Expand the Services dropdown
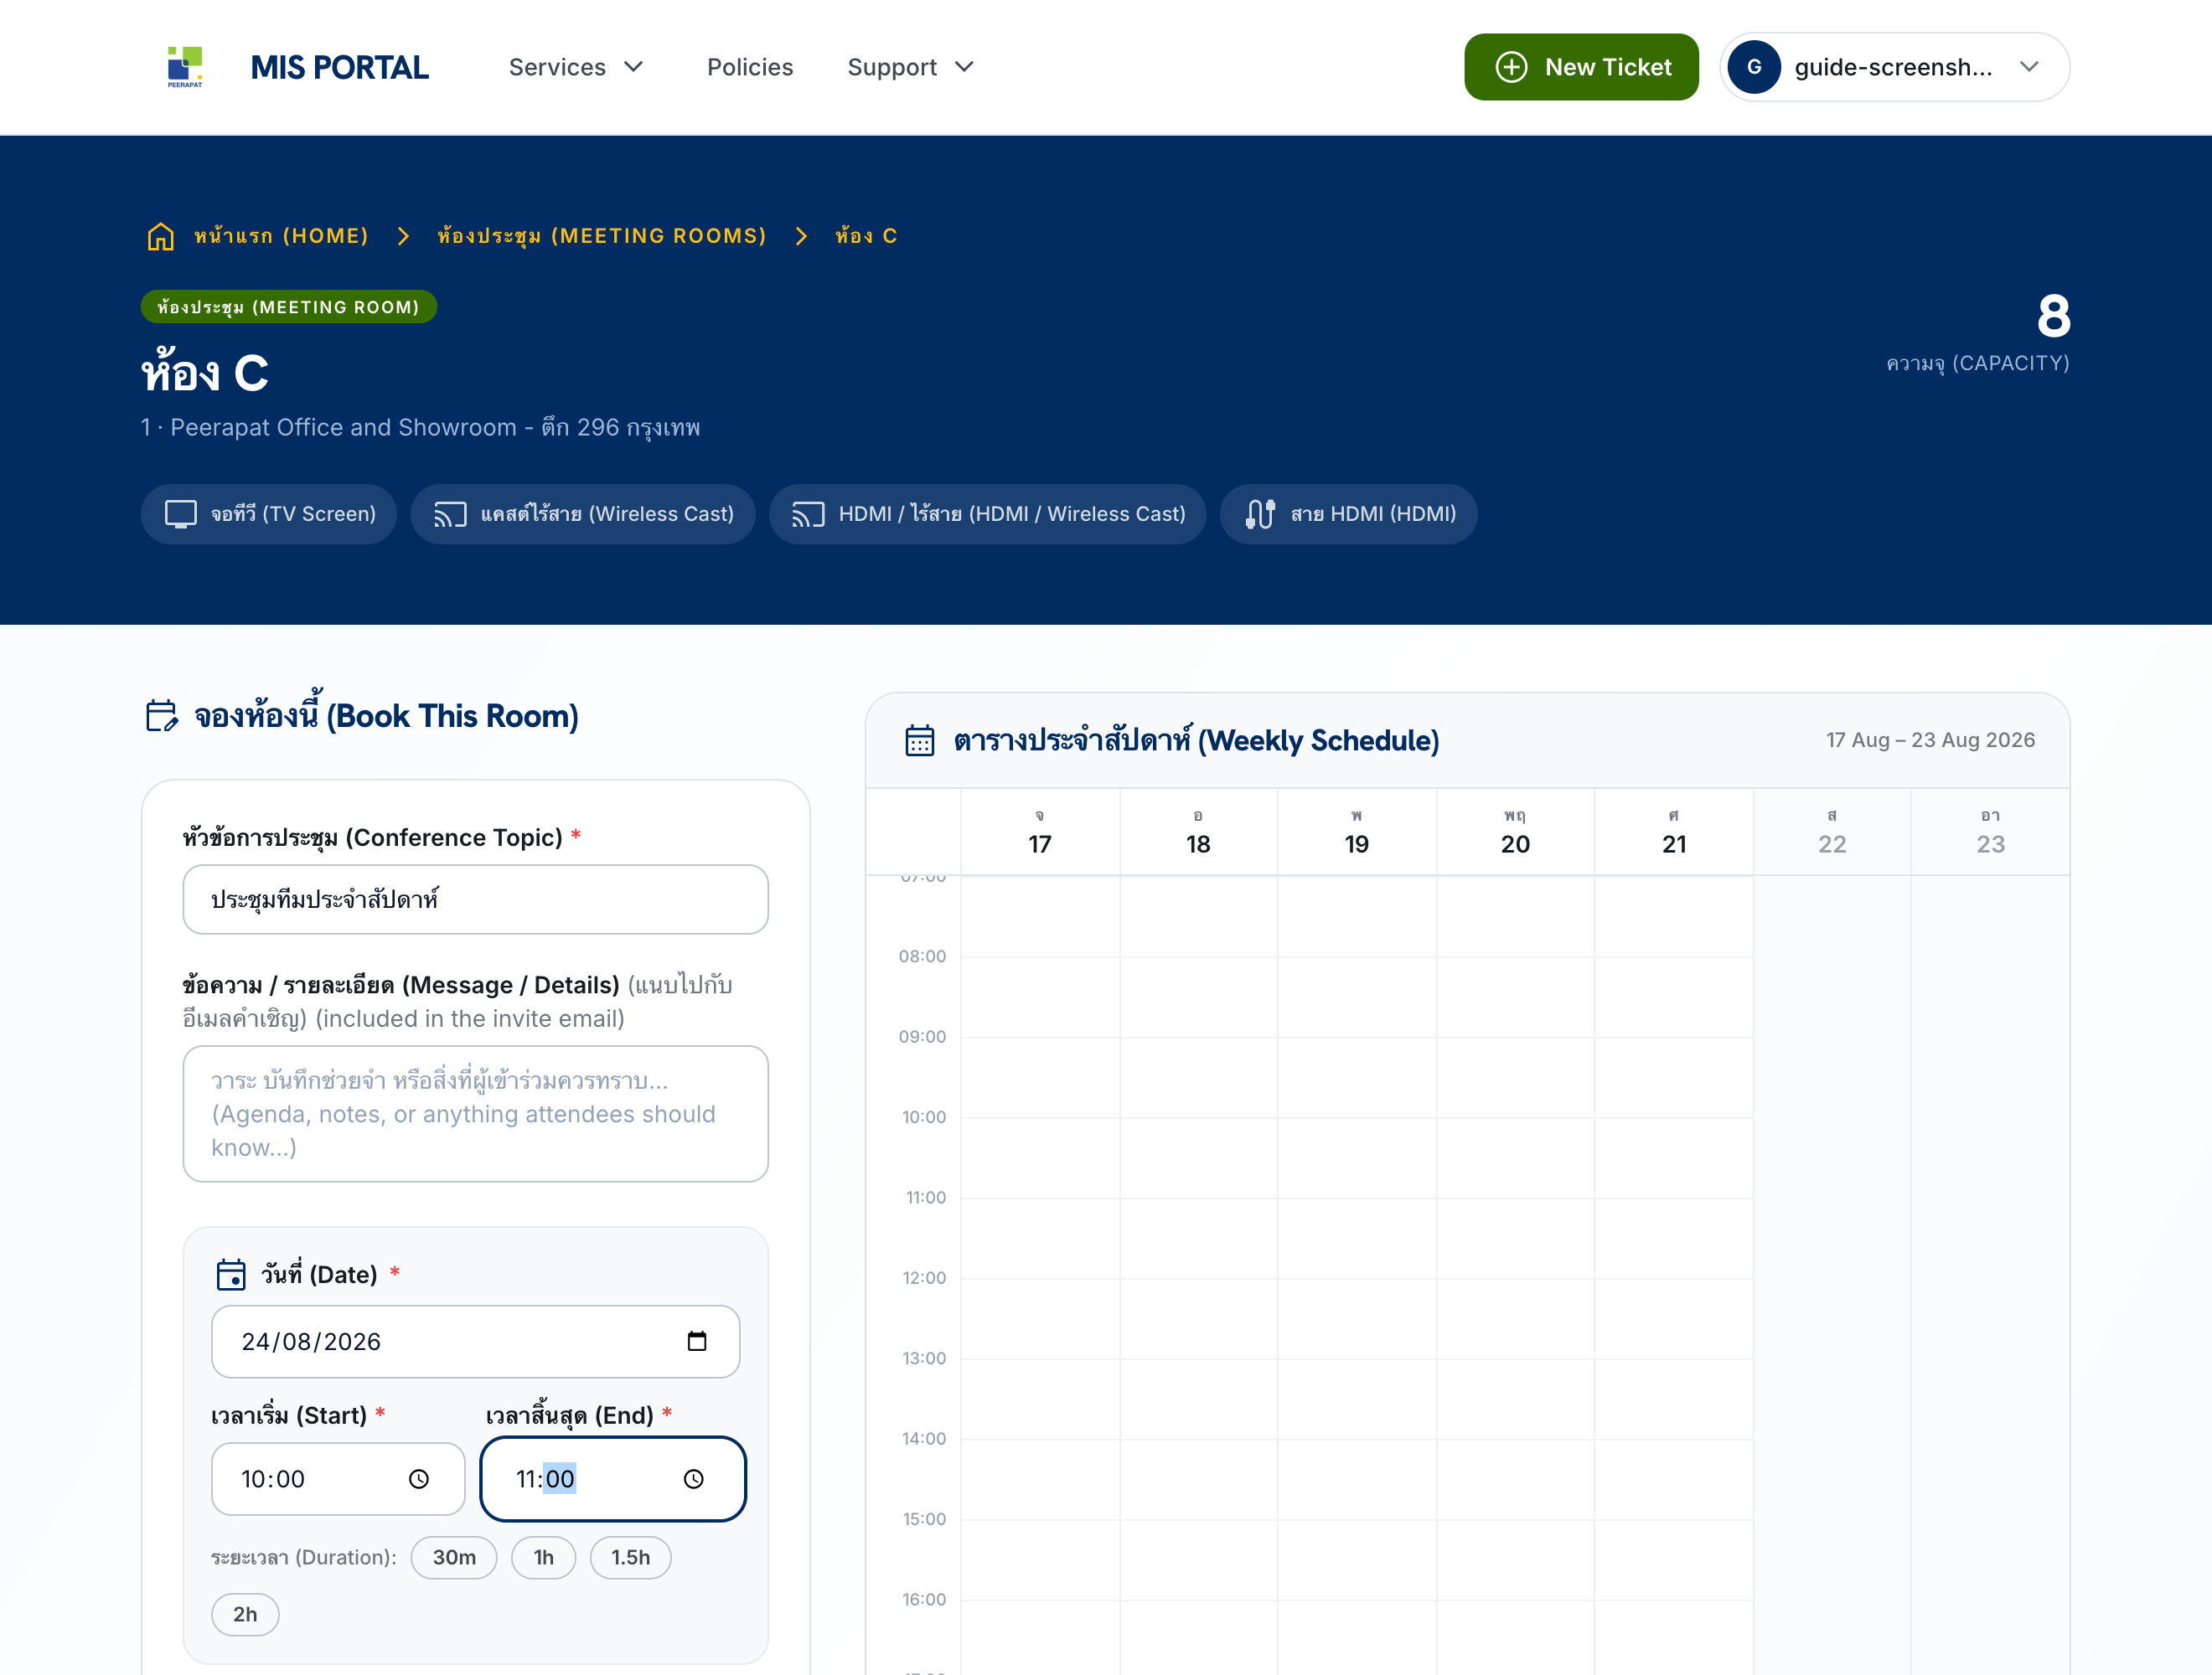This screenshot has height=1675, width=2212. [576, 67]
